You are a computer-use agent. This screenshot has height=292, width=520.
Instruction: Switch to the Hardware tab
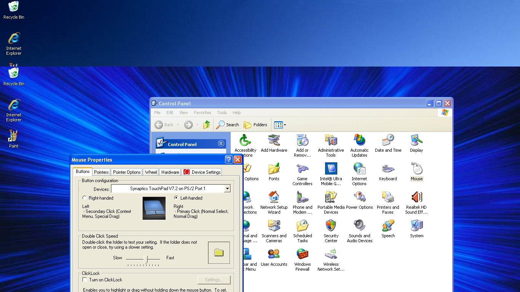(170, 172)
